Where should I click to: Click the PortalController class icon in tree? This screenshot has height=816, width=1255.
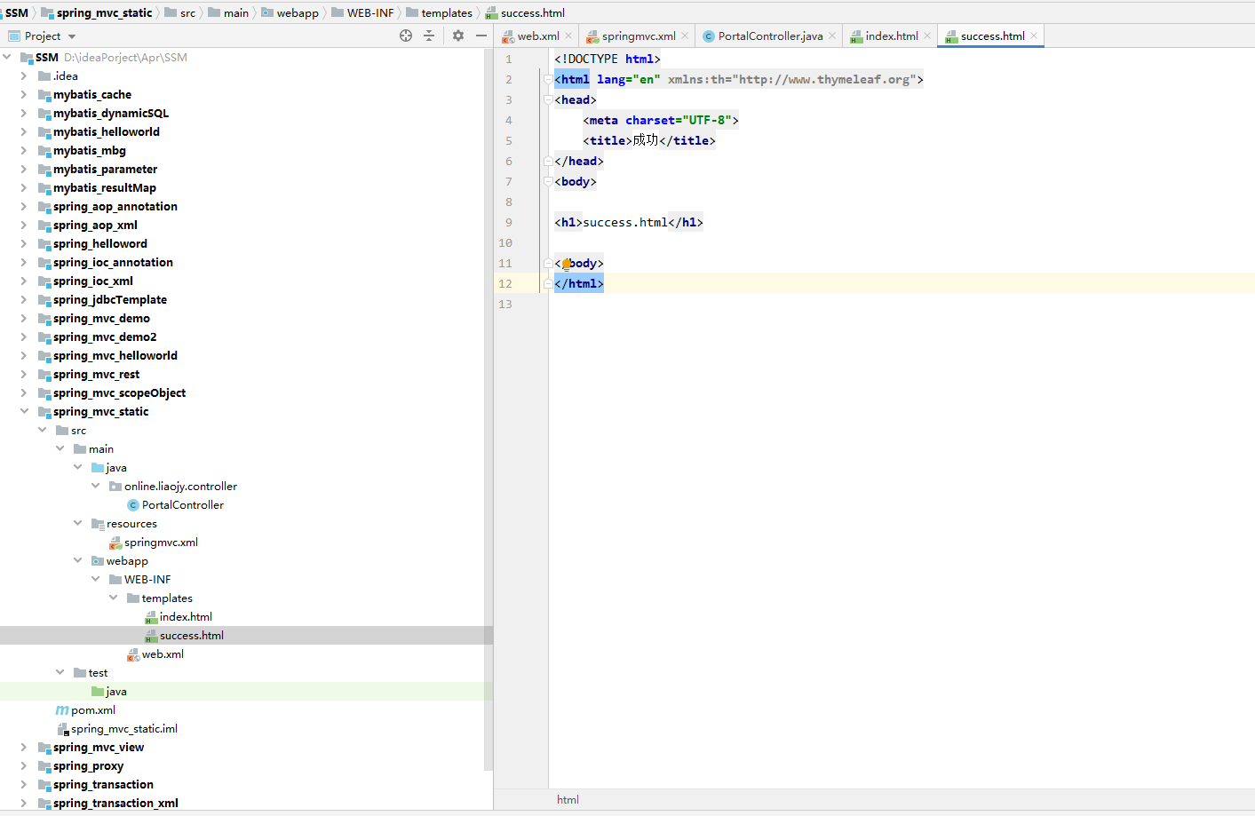tap(133, 504)
